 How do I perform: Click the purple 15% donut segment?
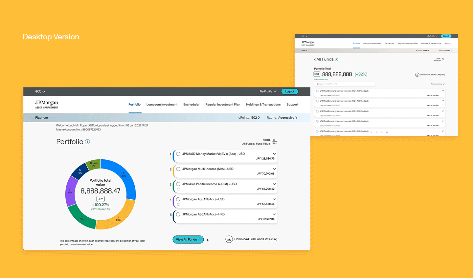pyautogui.click(x=70, y=191)
